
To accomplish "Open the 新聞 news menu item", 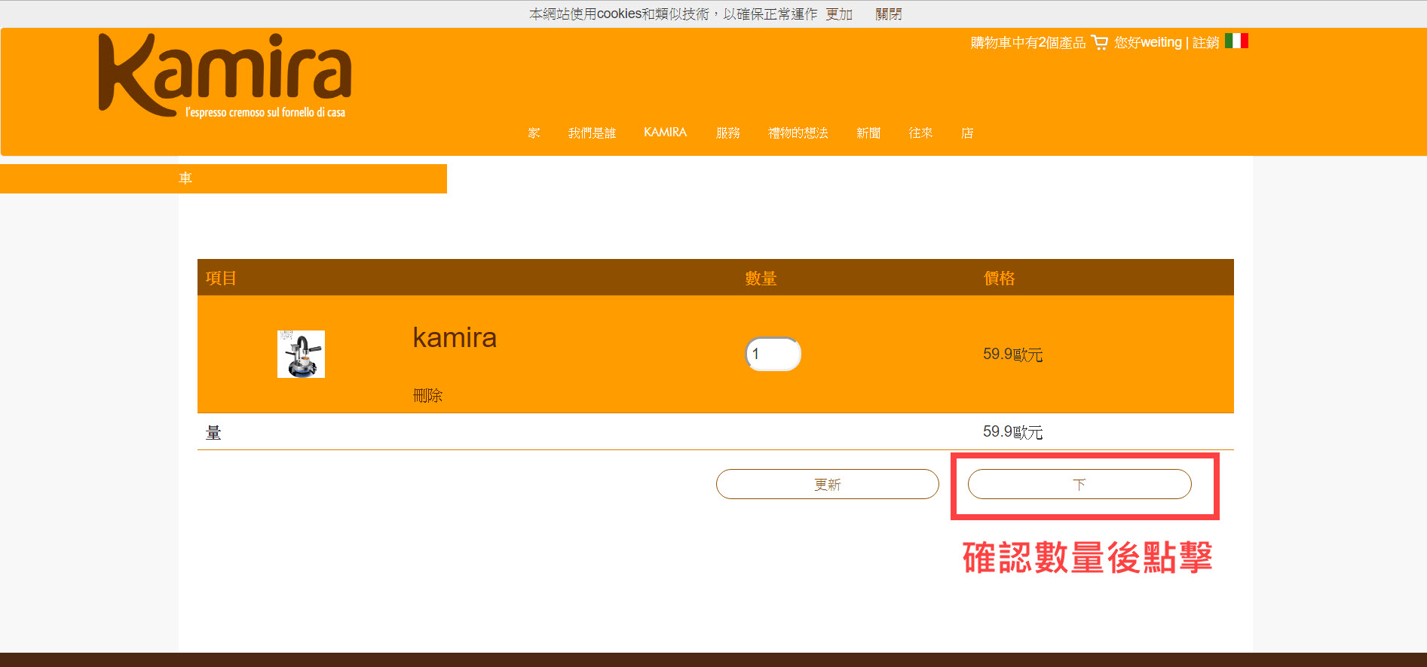I will click(868, 133).
